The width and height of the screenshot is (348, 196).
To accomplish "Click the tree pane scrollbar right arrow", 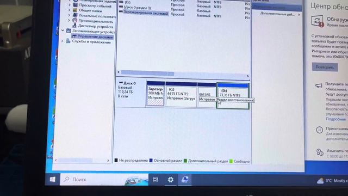I will tap(108, 161).
